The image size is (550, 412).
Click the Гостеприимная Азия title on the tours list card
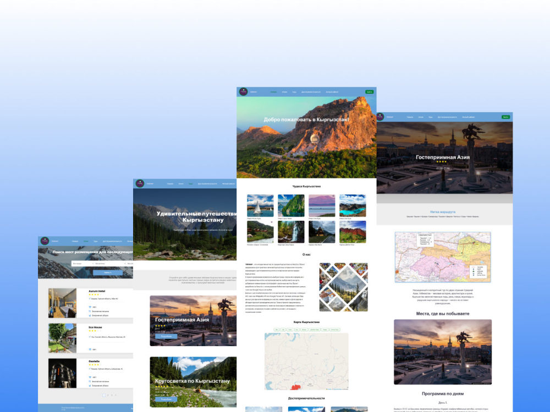[182, 320]
